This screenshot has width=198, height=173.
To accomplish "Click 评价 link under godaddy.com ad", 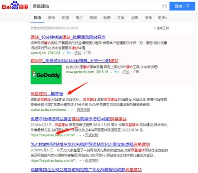I will [x=126, y=72].
